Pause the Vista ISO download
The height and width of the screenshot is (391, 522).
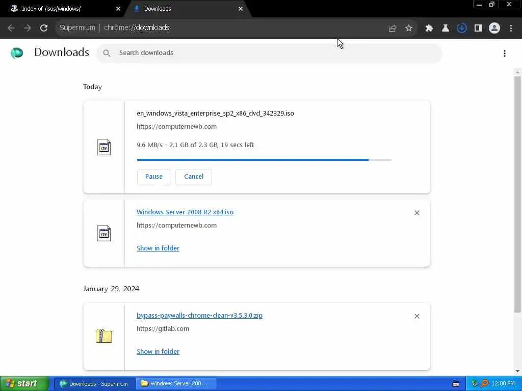coord(154,177)
